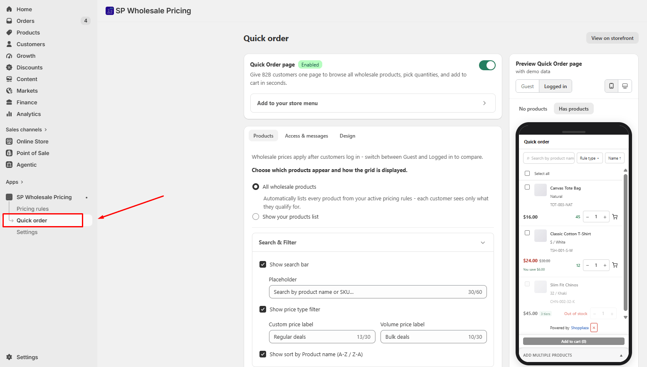Image resolution: width=647 pixels, height=367 pixels.
Task: Expand Sales channels chevron
Action: click(46, 130)
